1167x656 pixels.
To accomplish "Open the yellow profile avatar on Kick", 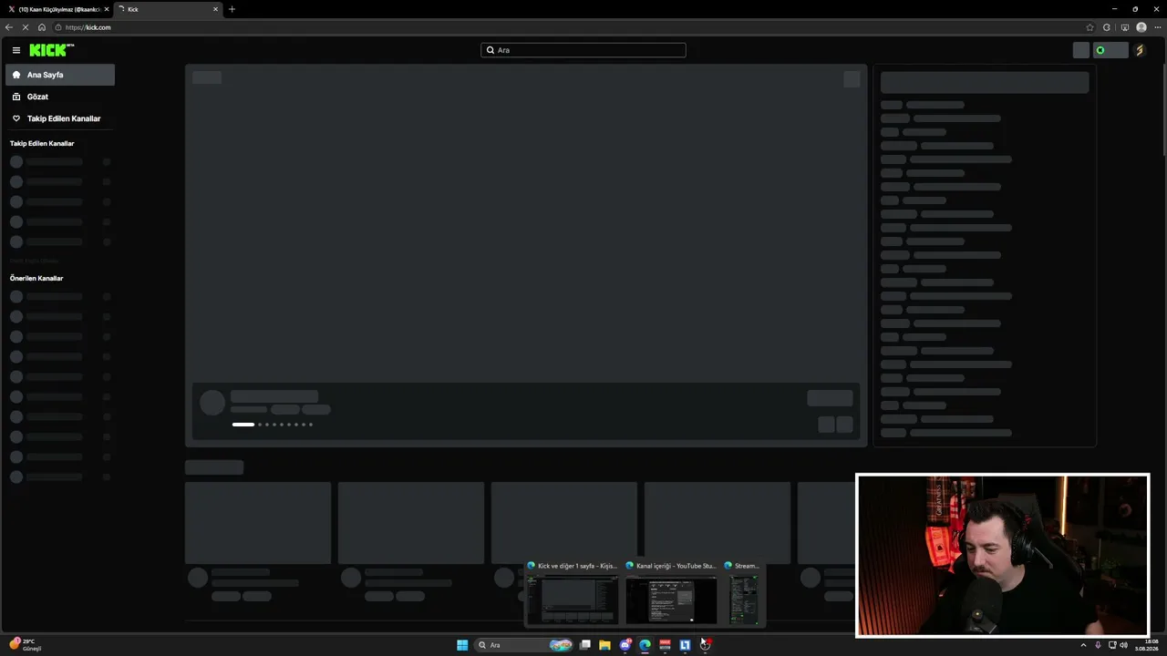I will click(1139, 50).
